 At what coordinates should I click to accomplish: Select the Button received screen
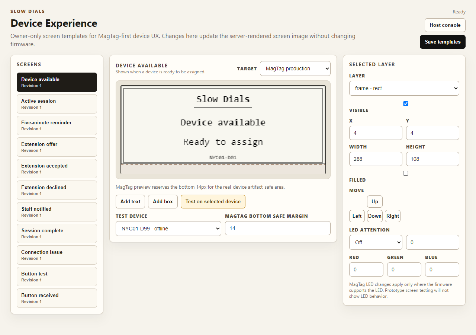click(57, 298)
